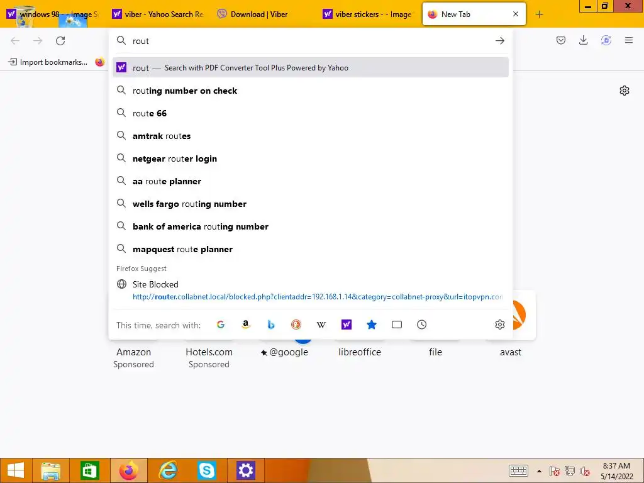Image resolution: width=644 pixels, height=483 pixels.
Task: Select suggestion route 66
Action: (311, 113)
